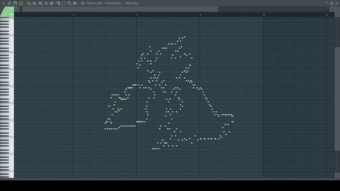This screenshot has width=340, height=191.
Task: Open the Velocity event type dropdown
Action: coord(132,3)
